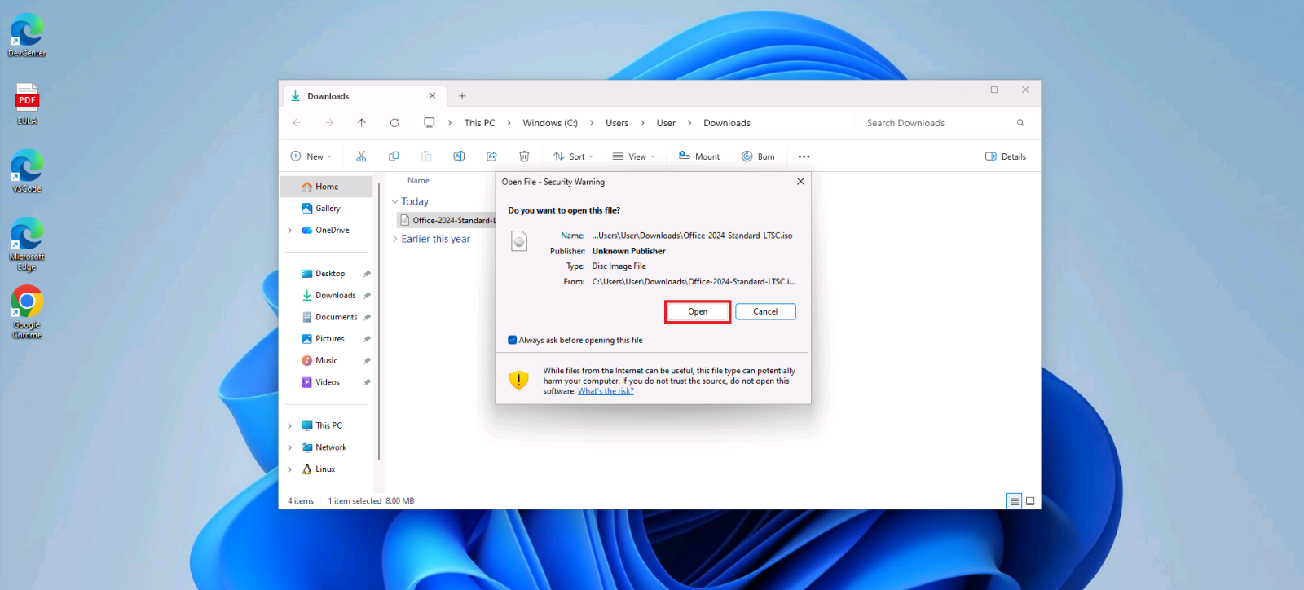Open the View dropdown menu
The image size is (1304, 590).
pyautogui.click(x=634, y=156)
